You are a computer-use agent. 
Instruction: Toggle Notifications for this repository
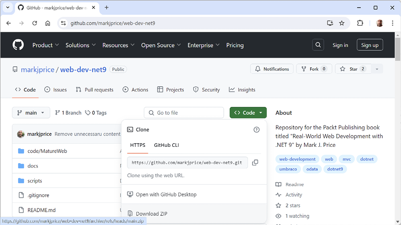click(x=272, y=69)
